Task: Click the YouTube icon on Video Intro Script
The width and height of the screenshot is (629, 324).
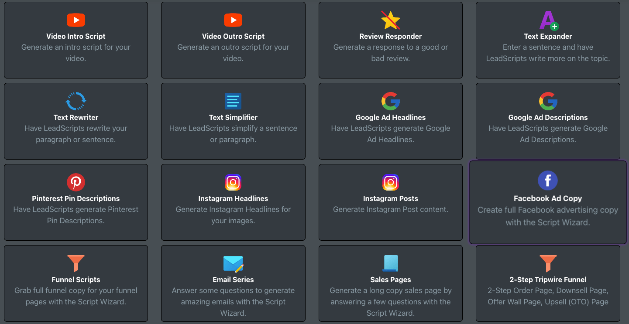Action: (x=76, y=20)
